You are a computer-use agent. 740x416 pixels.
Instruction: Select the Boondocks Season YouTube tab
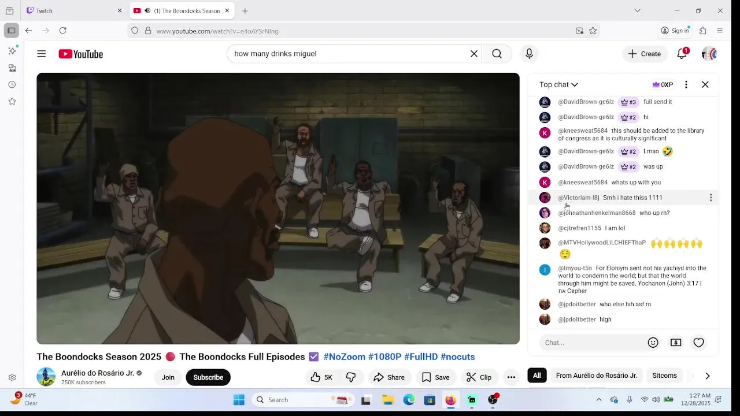pos(181,10)
